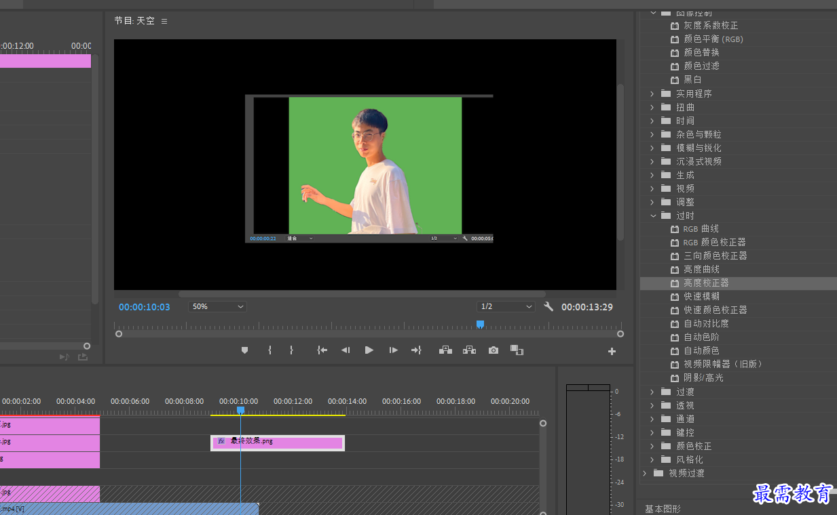837x515 pixels.
Task: Toggle the comparison view button
Action: point(517,350)
